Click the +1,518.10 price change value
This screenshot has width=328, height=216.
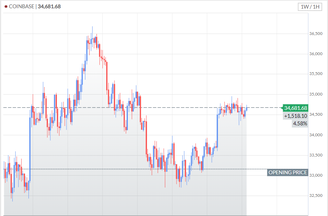[295, 116]
